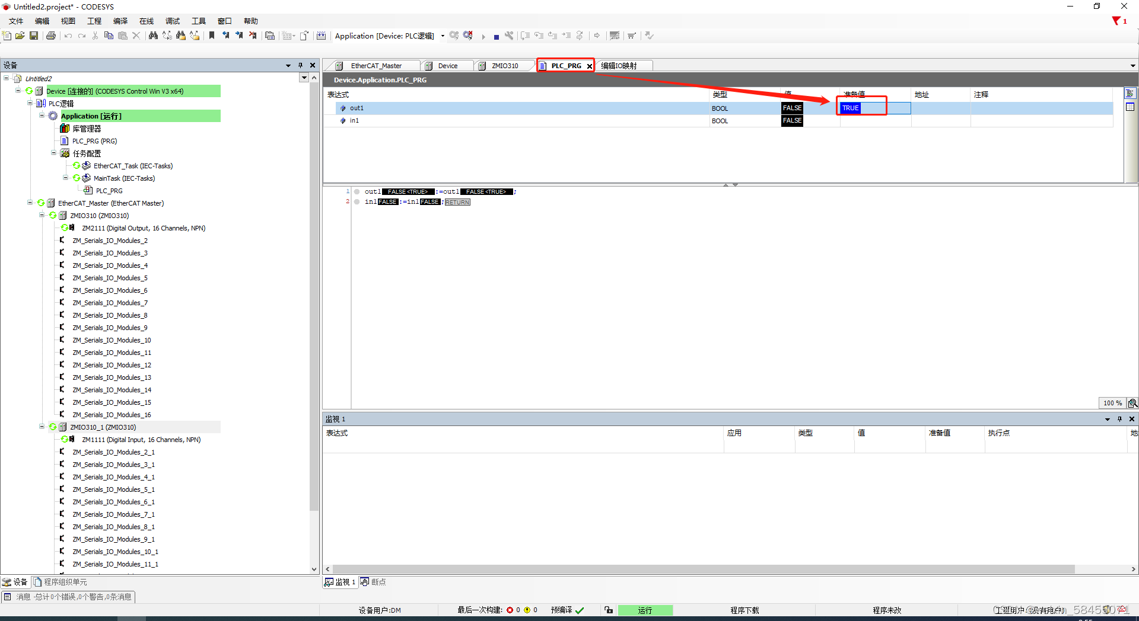Open the Application device selector dropdown
This screenshot has height=621, width=1139.
443,36
